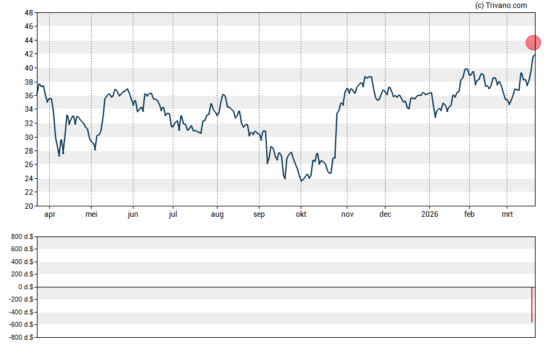The height and width of the screenshot is (347, 546).
Task: Click the 'sep' month axis label
Action: pos(259,215)
